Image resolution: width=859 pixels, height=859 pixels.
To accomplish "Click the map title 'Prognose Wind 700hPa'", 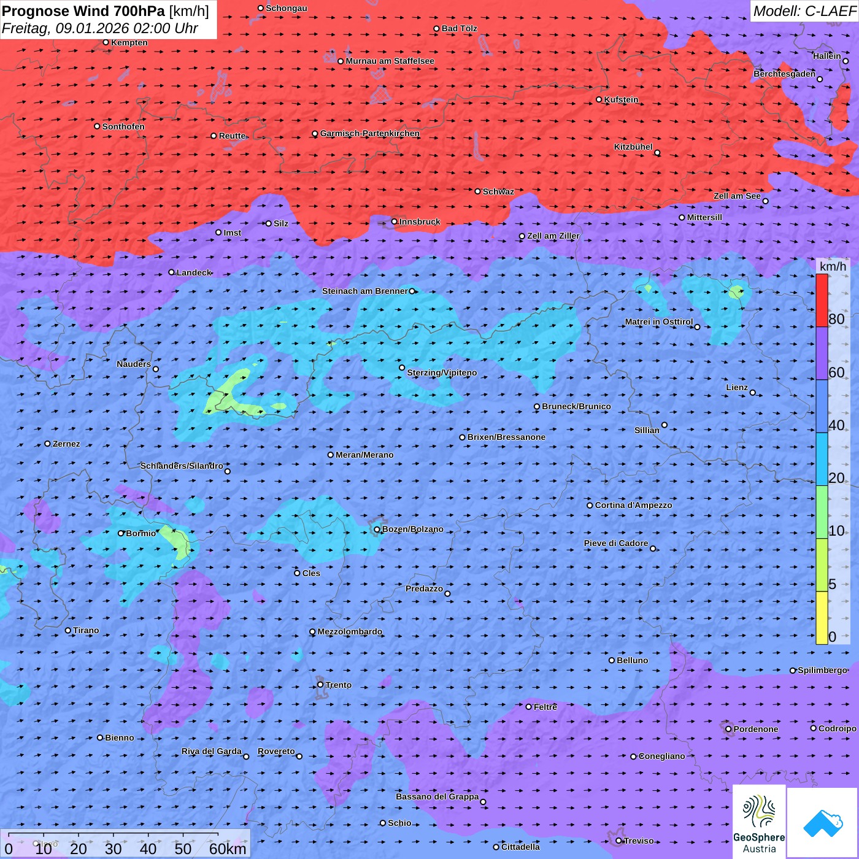I will tap(83, 10).
